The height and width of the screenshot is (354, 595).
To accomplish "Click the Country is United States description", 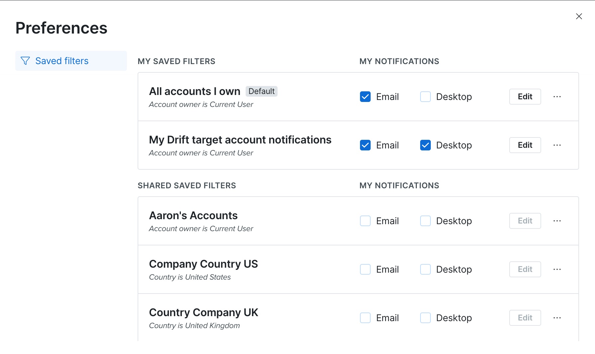I will [x=190, y=277].
